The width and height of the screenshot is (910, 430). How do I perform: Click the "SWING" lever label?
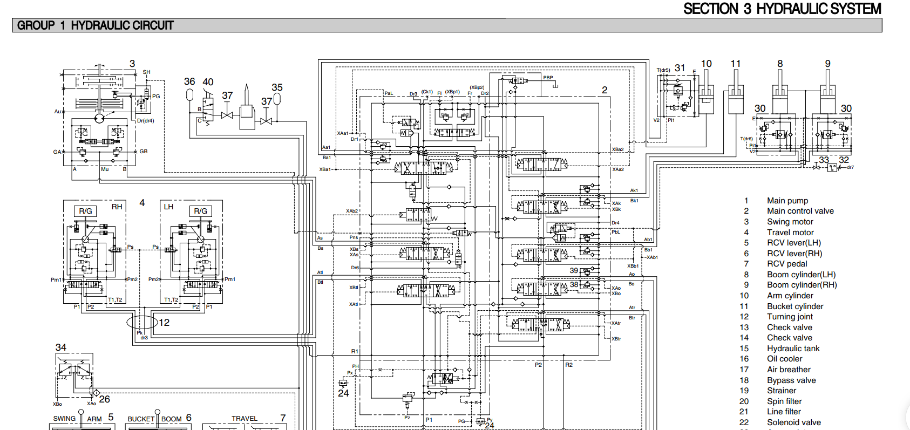pos(64,419)
